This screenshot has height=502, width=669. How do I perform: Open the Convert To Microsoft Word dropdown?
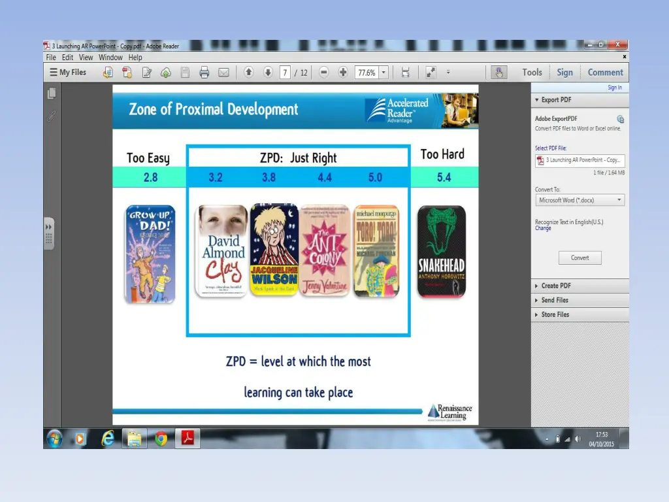coord(580,200)
